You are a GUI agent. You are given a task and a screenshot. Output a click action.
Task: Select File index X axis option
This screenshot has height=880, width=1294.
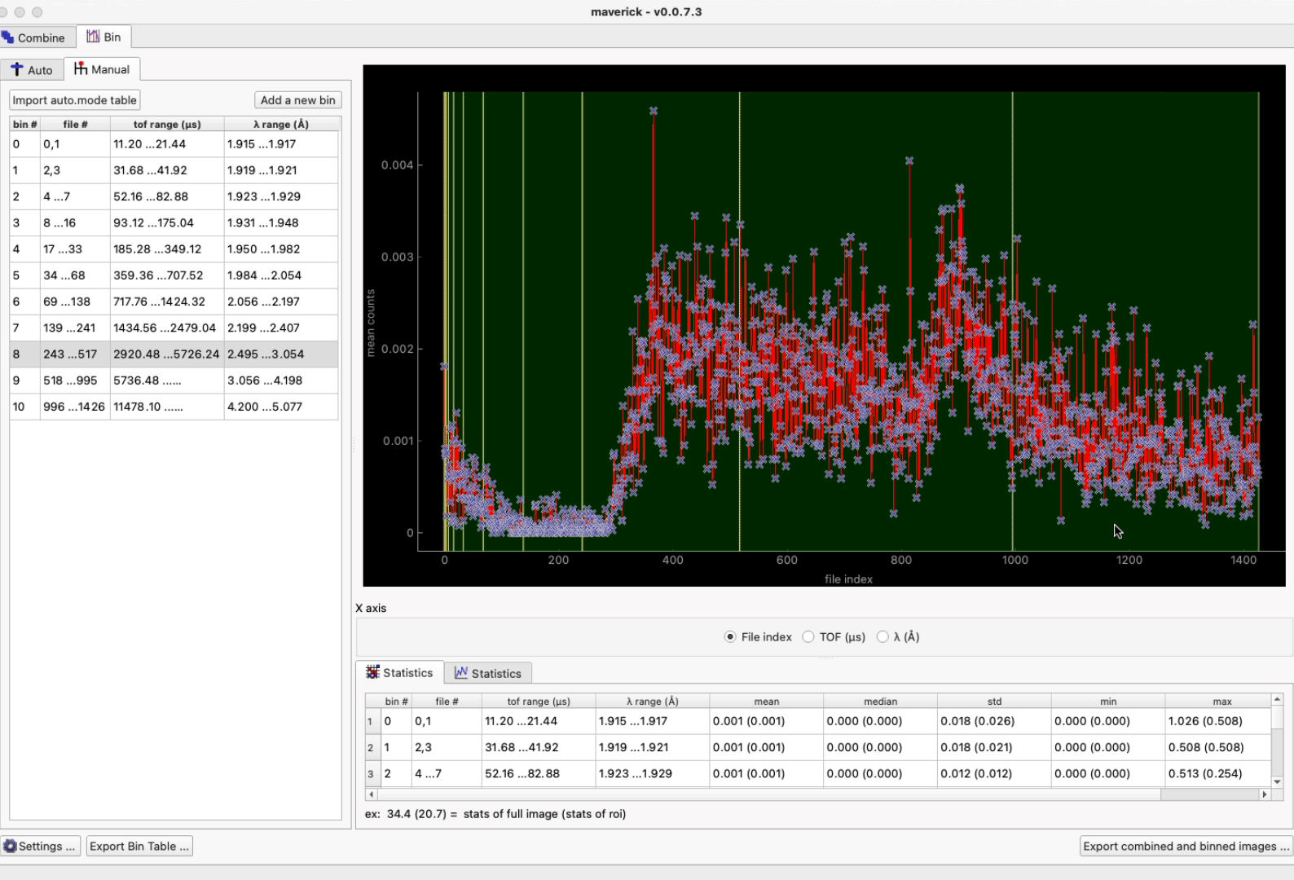click(x=730, y=637)
